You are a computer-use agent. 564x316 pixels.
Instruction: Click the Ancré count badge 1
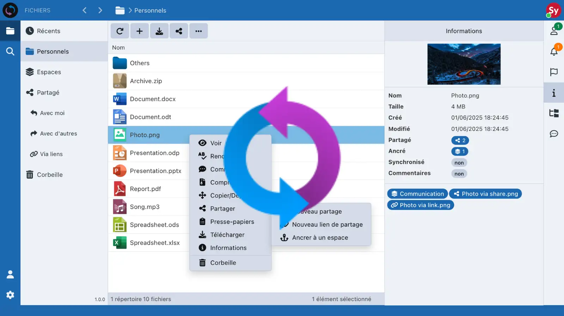(x=460, y=151)
